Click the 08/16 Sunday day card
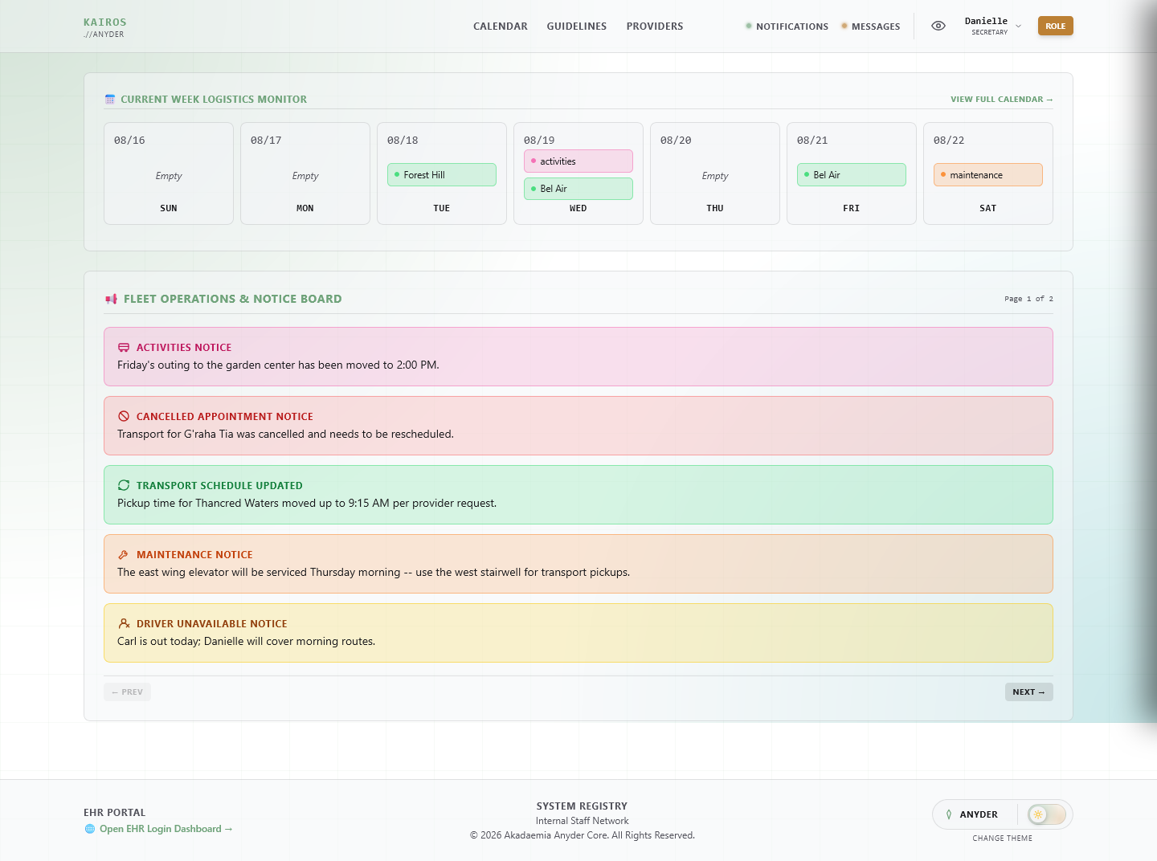1157x861 pixels. pyautogui.click(x=169, y=173)
